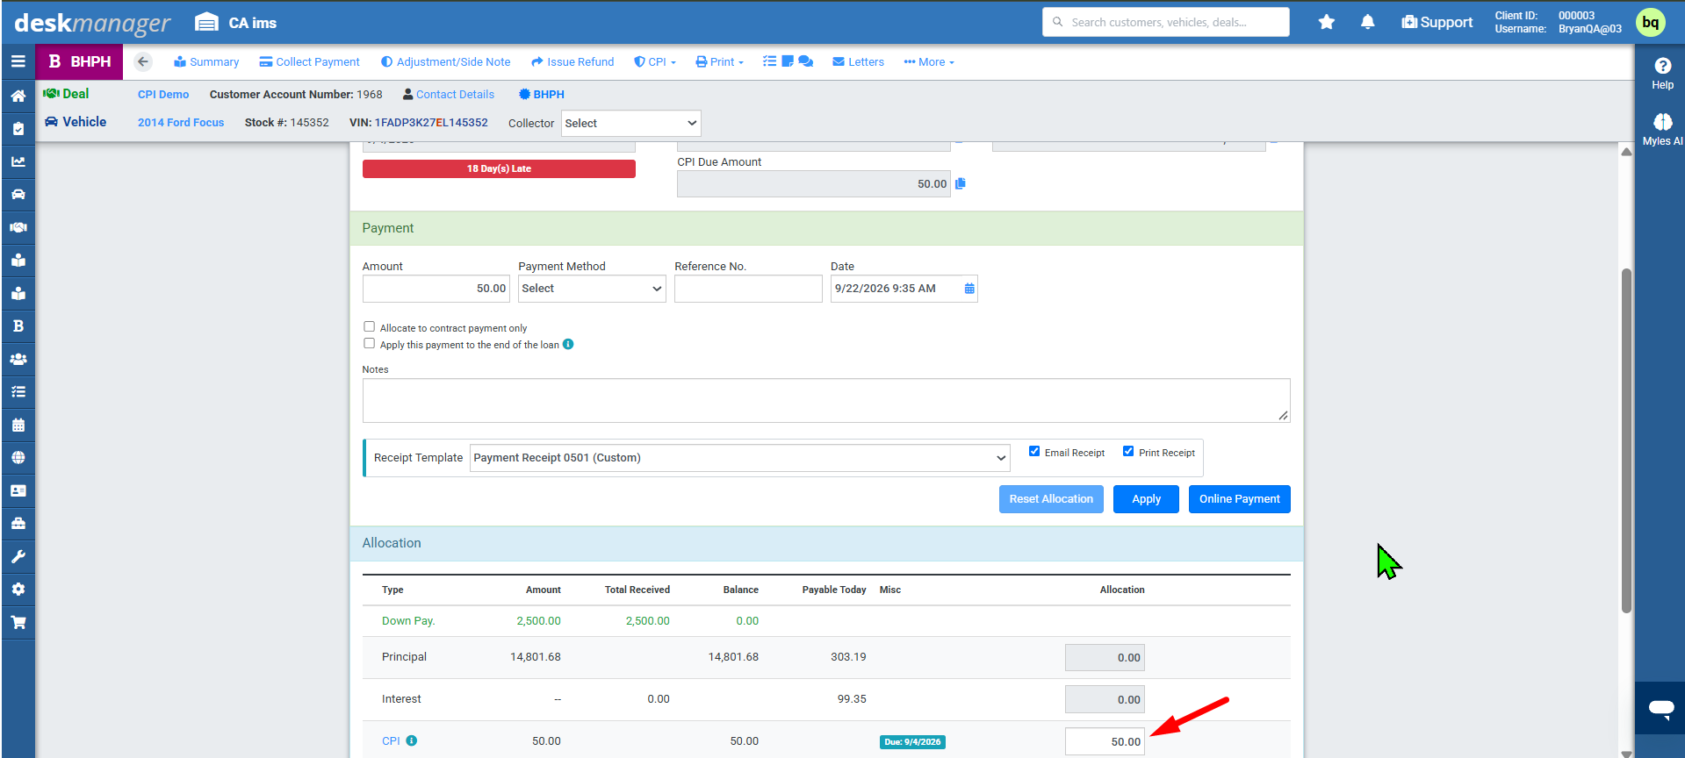Click the Reset Allocation button
The width and height of the screenshot is (1685, 758).
1051,499
